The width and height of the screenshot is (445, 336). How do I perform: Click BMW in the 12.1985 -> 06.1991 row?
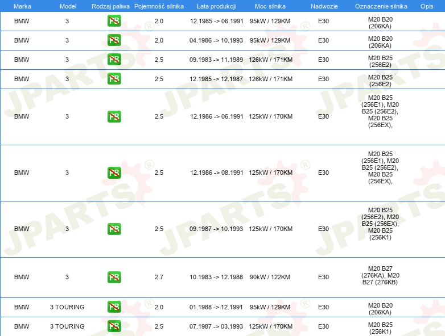point(22,21)
